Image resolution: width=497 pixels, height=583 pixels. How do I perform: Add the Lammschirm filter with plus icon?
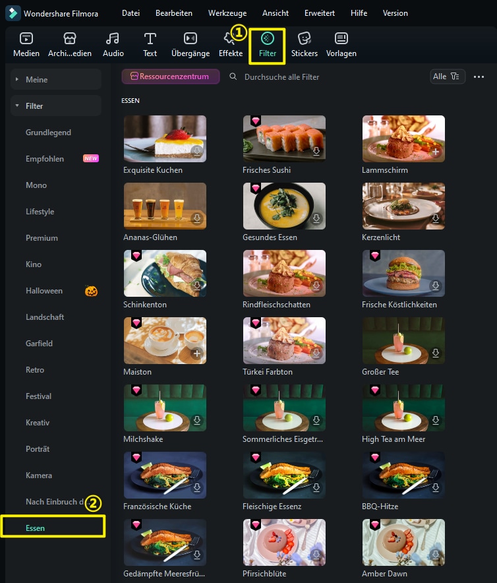pyautogui.click(x=435, y=151)
